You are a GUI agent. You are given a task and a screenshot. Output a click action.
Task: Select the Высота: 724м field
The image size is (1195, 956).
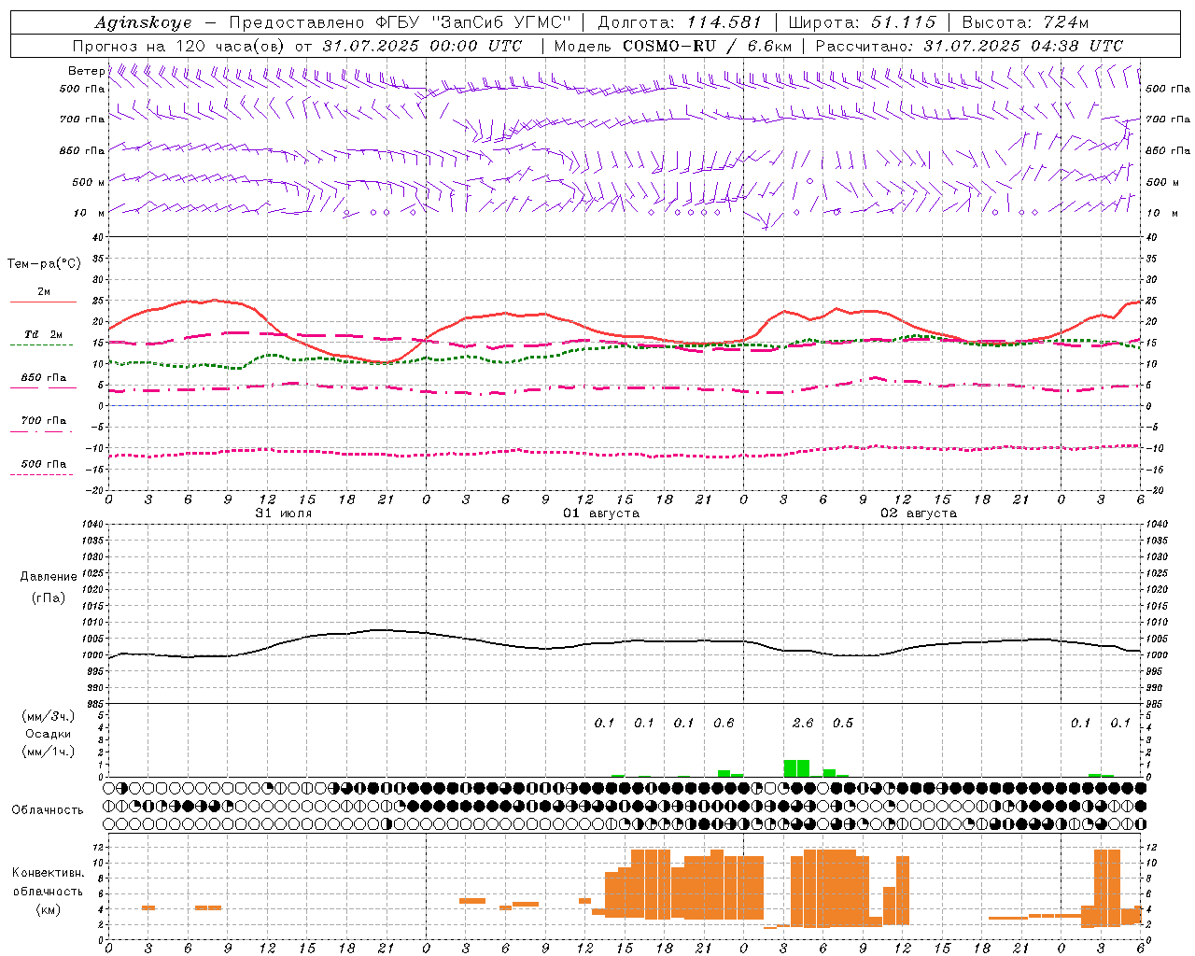click(x=1025, y=22)
